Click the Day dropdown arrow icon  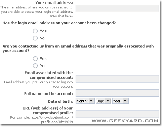pos(108,101)
